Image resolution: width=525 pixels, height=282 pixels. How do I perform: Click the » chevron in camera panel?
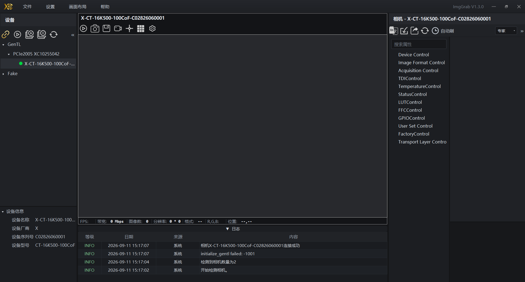(522, 31)
